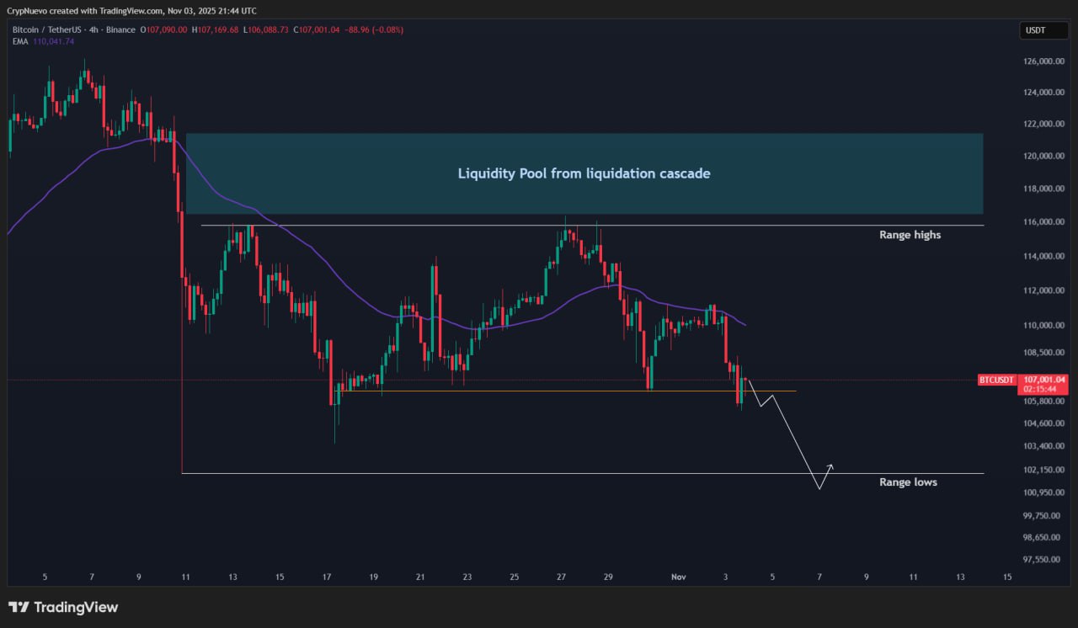1078x628 pixels.
Task: Click the 122,000.00 price axis level
Action: (1043, 124)
